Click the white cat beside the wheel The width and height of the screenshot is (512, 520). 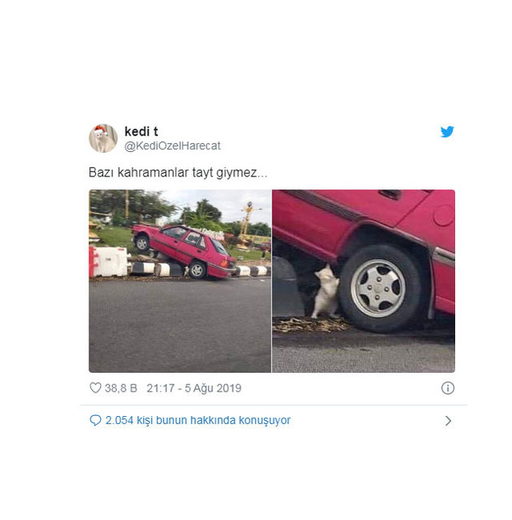click(x=326, y=291)
